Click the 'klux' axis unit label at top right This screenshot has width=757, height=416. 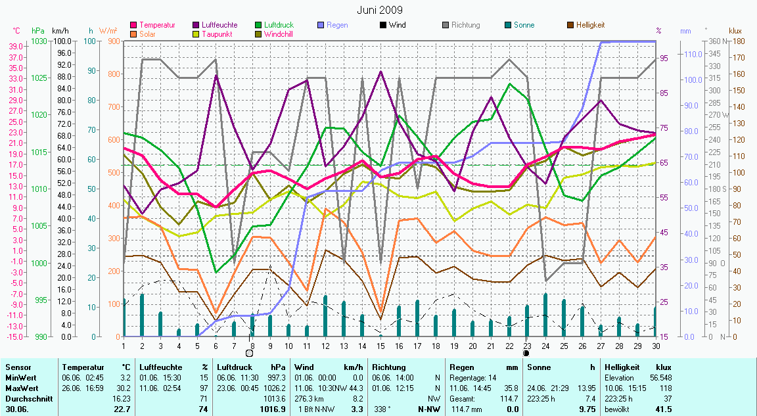click(735, 31)
